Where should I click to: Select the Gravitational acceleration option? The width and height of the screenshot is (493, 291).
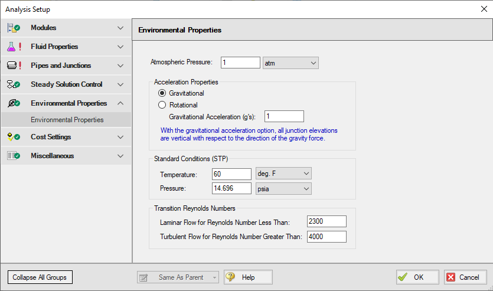162,93
